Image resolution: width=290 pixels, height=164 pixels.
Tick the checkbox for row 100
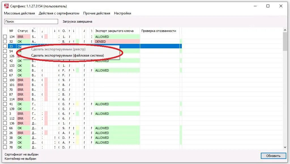[5, 80]
